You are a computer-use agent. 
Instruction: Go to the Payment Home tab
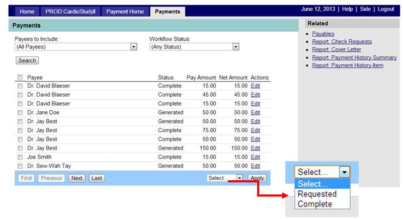click(x=125, y=12)
